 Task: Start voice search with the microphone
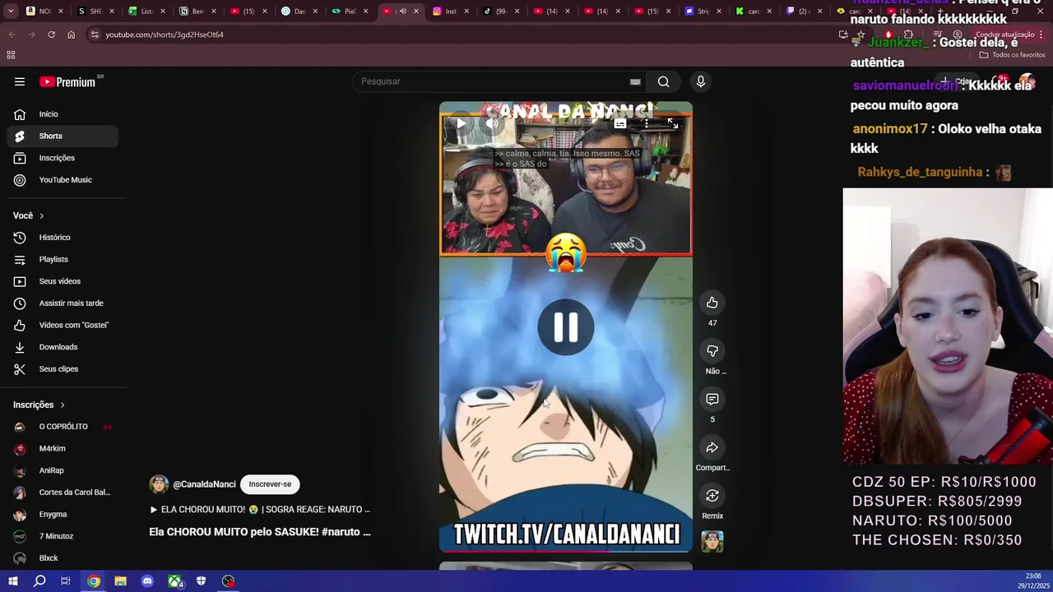pyautogui.click(x=701, y=81)
